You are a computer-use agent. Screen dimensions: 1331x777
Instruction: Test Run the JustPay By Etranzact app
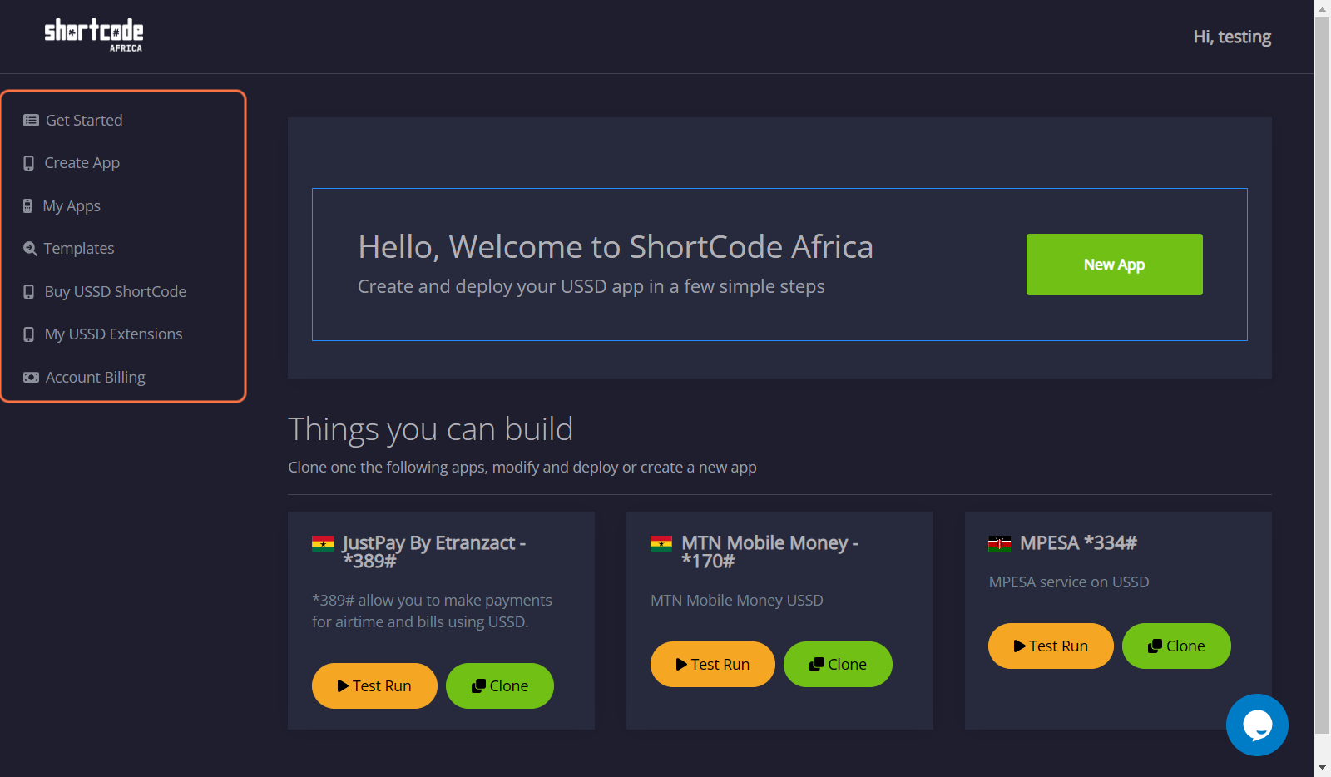pos(374,686)
